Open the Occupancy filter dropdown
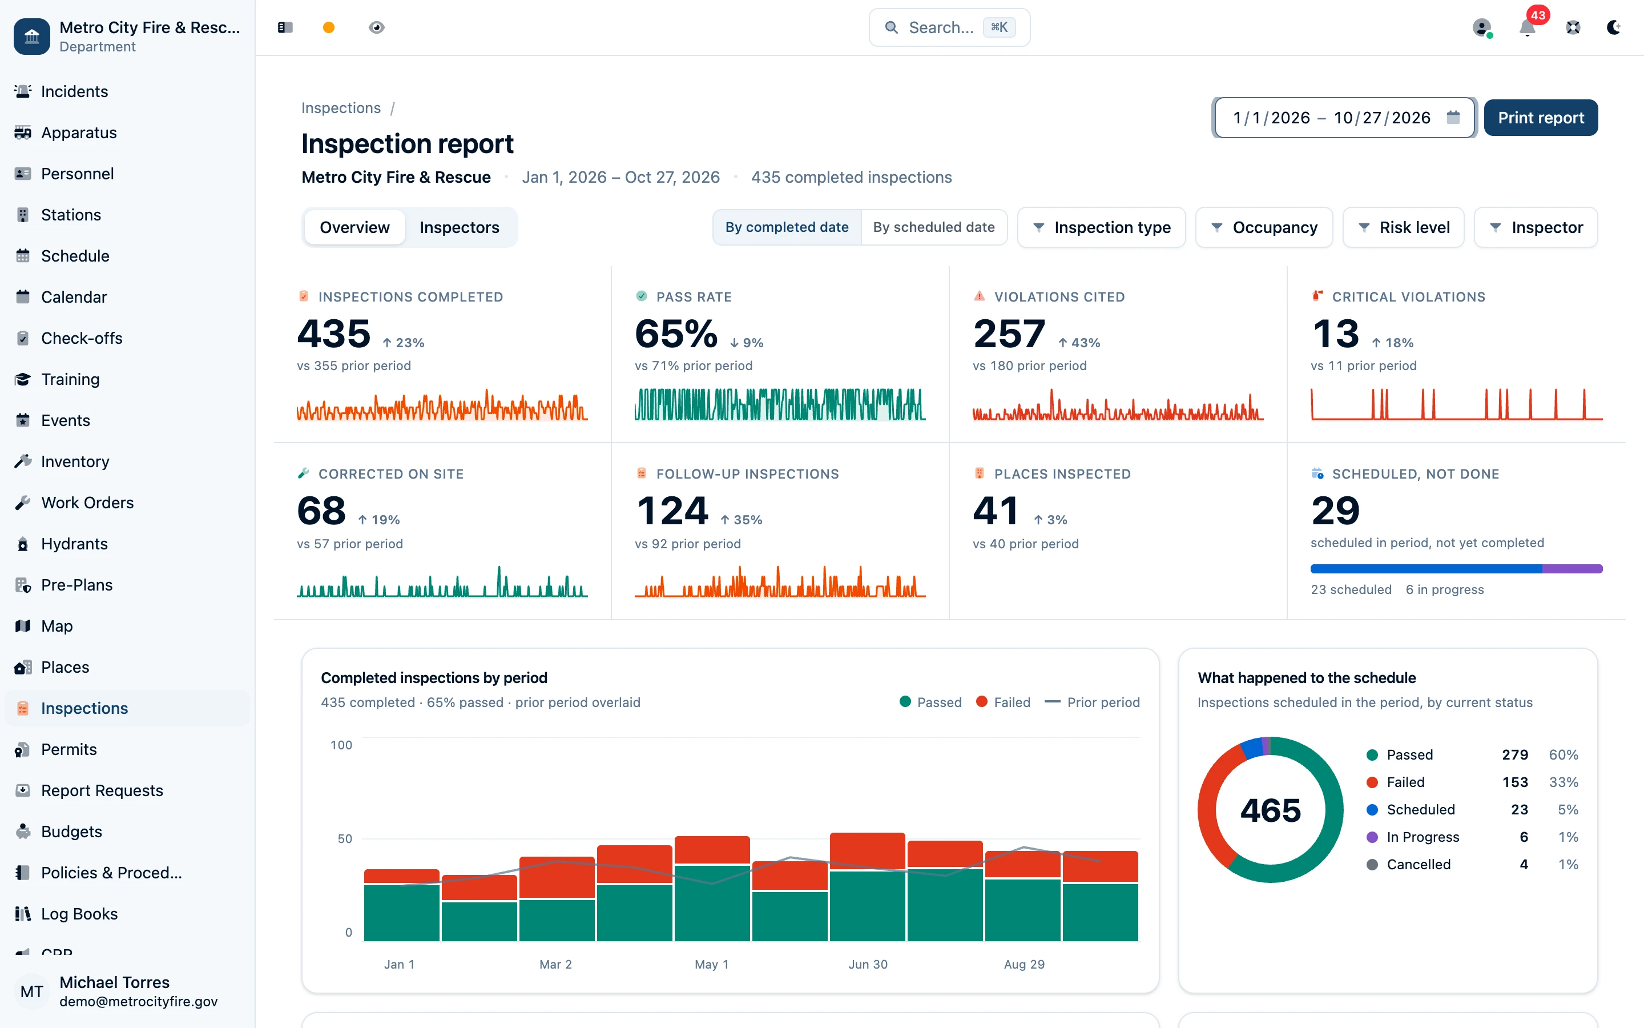The width and height of the screenshot is (1644, 1028). [1264, 227]
